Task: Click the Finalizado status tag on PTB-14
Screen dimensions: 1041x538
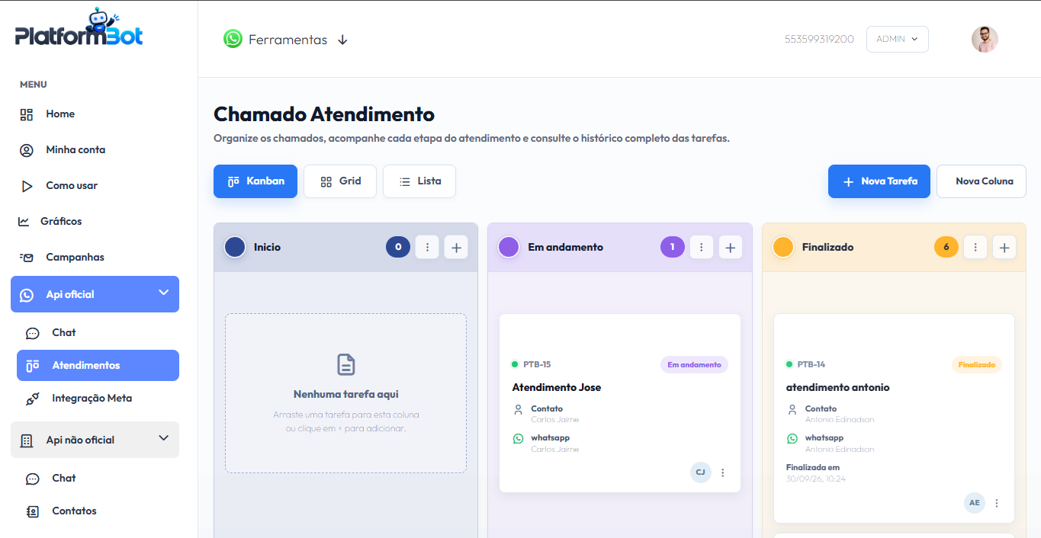Action: pyautogui.click(x=977, y=365)
